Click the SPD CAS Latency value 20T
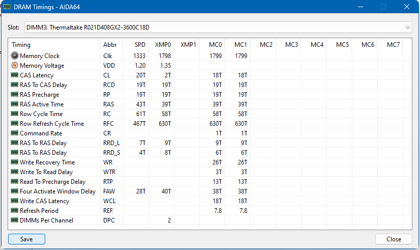Image resolution: width=420 pixels, height=250 pixels. (141, 75)
